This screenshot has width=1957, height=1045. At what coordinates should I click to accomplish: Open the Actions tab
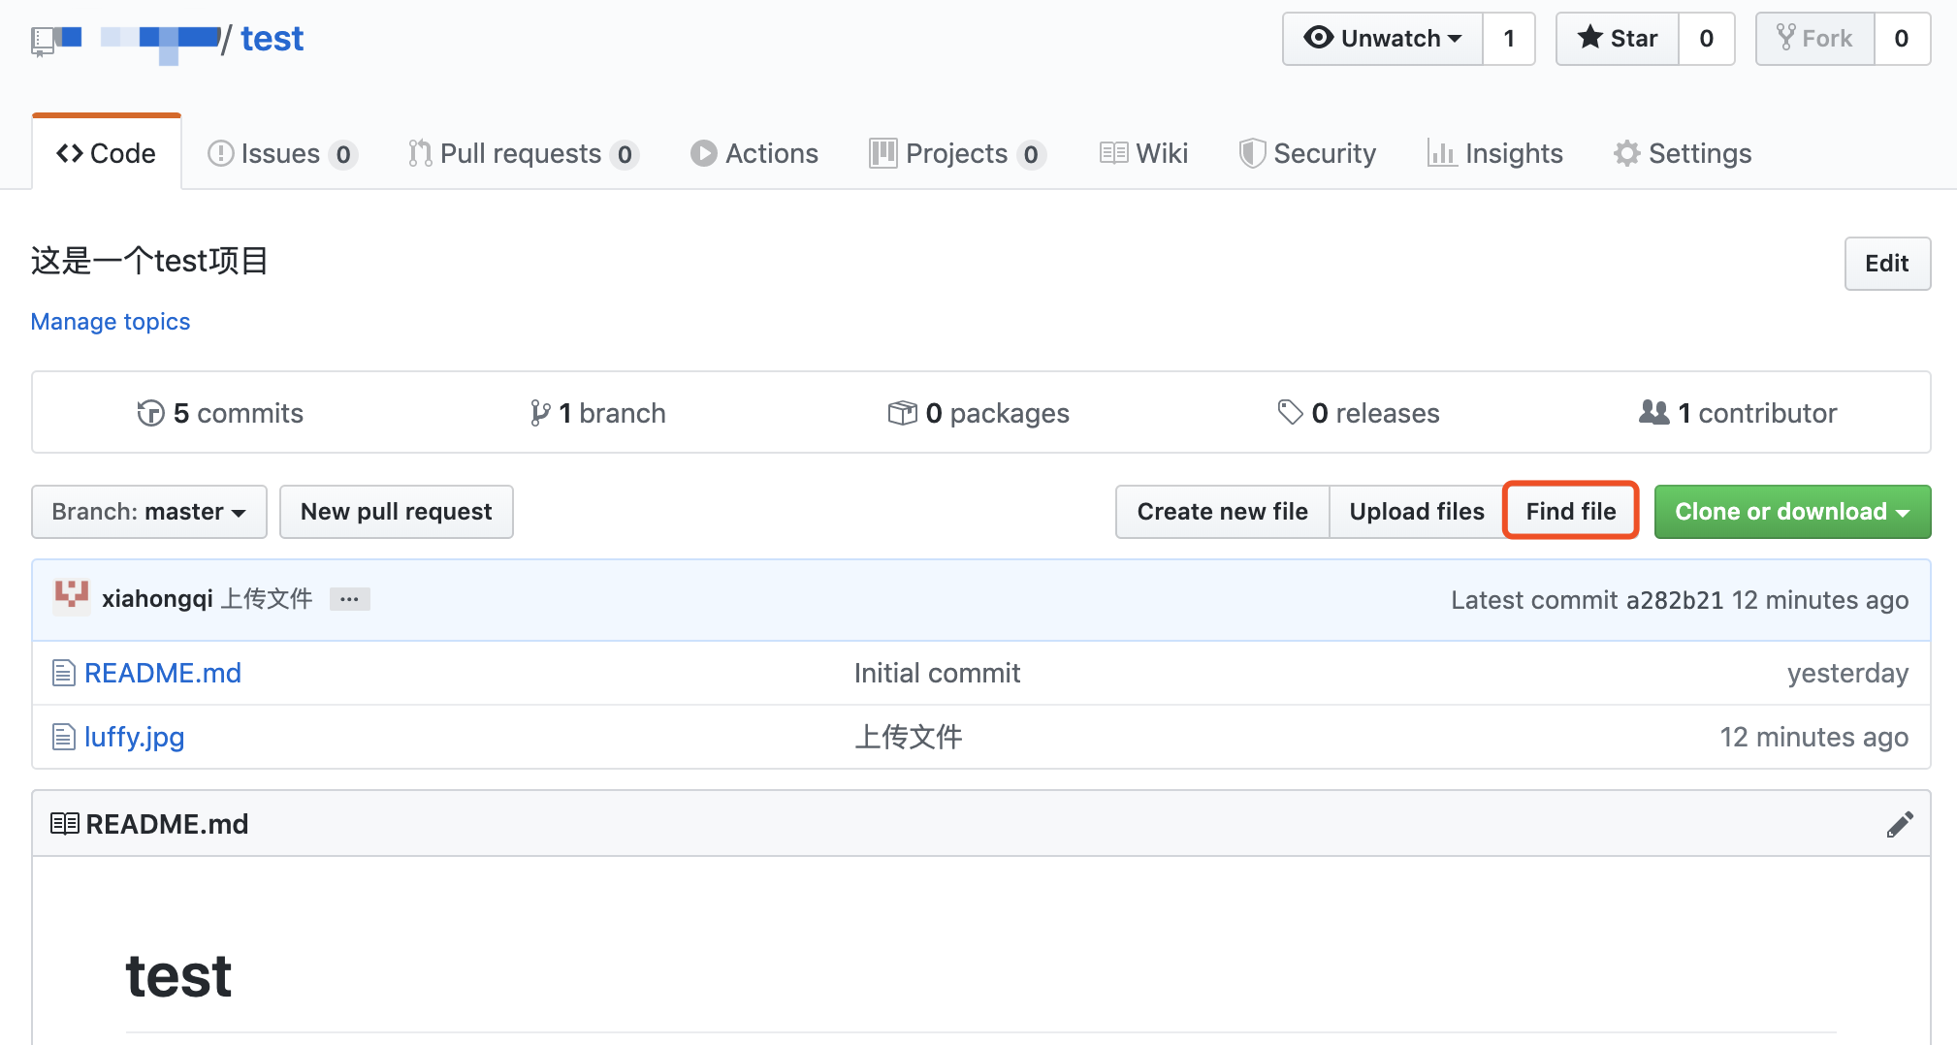point(754,153)
